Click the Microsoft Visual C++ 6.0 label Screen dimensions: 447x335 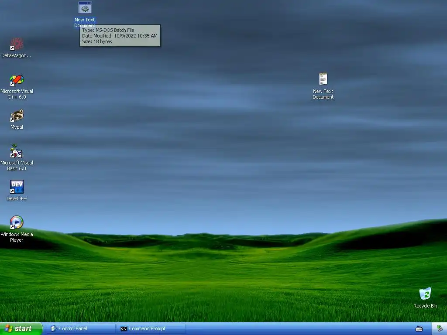pyautogui.click(x=17, y=94)
